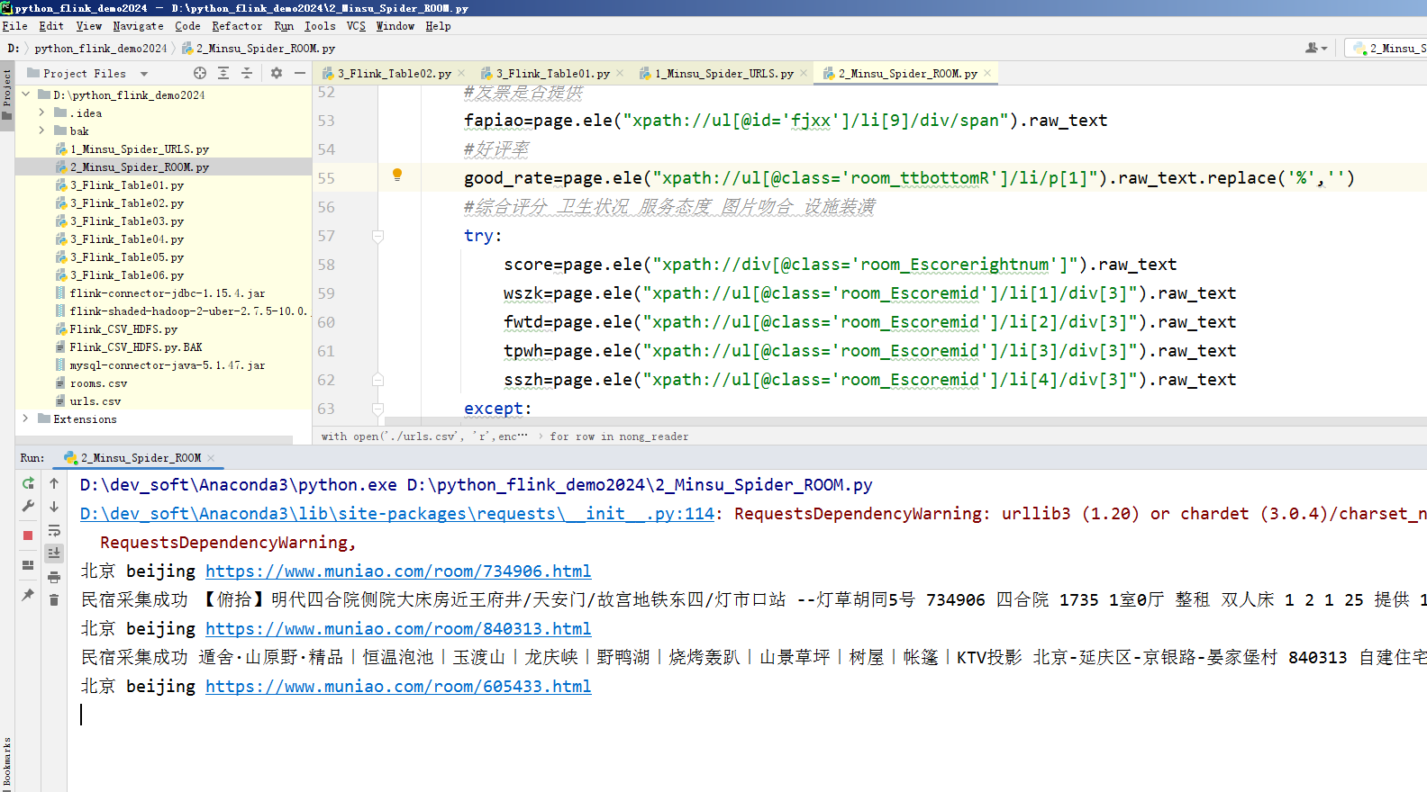Viewport: 1427px width, 792px height.
Task: Select 1_Minsu_Spider_URLS.py in project tree
Action: (x=140, y=148)
